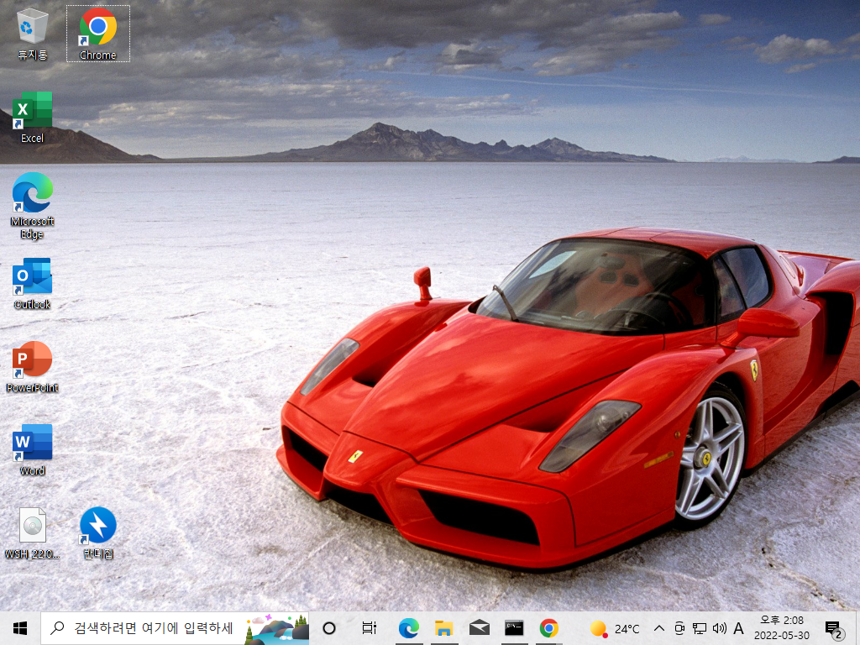
Task: Select the Microsoft Edge desktop shortcut
Action: click(33, 206)
